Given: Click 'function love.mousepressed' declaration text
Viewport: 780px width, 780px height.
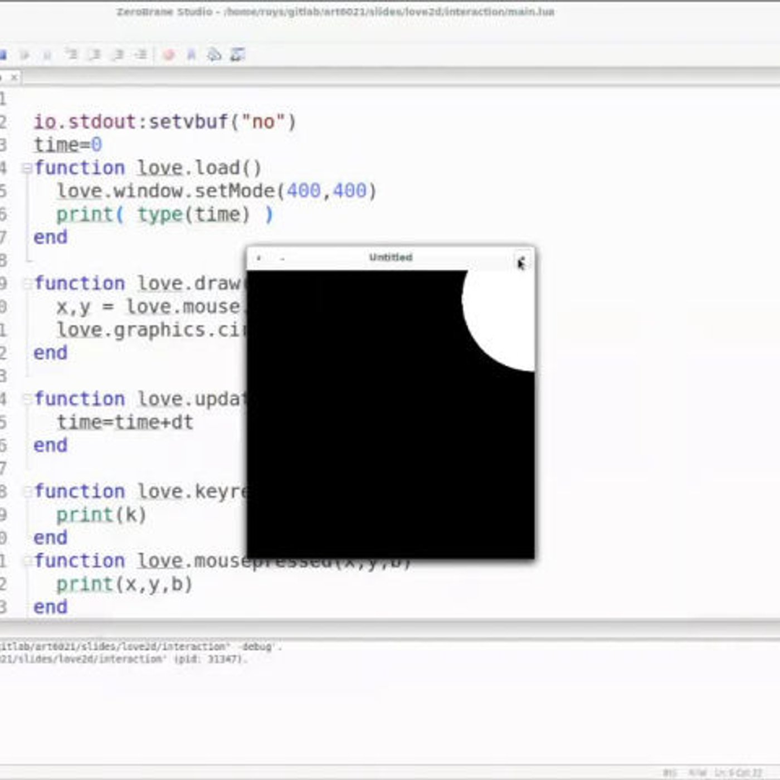Looking at the screenshot, I should [223, 561].
